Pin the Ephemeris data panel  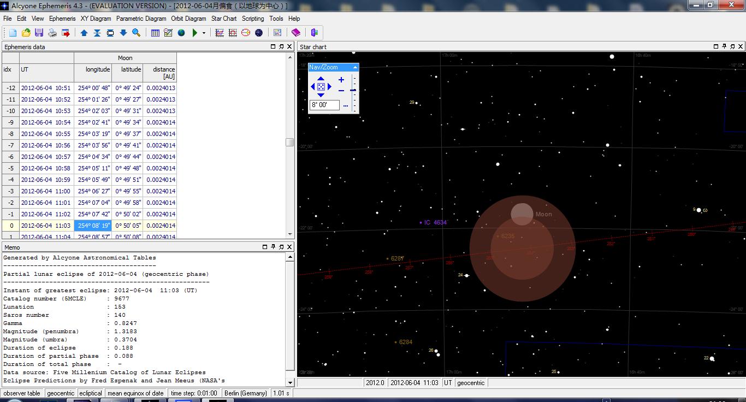point(281,46)
